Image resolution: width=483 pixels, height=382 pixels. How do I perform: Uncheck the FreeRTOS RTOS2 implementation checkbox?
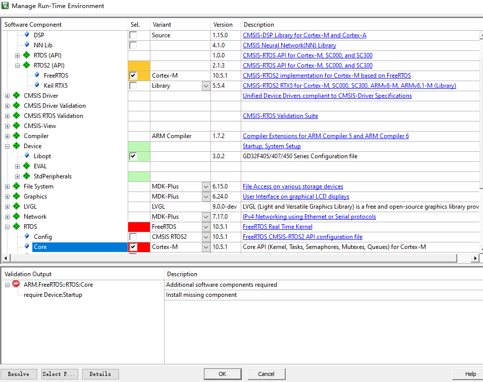[133, 76]
